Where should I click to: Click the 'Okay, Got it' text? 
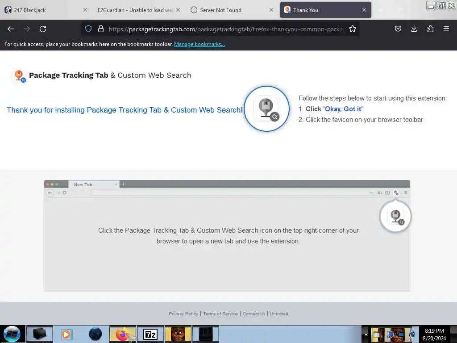click(343, 109)
